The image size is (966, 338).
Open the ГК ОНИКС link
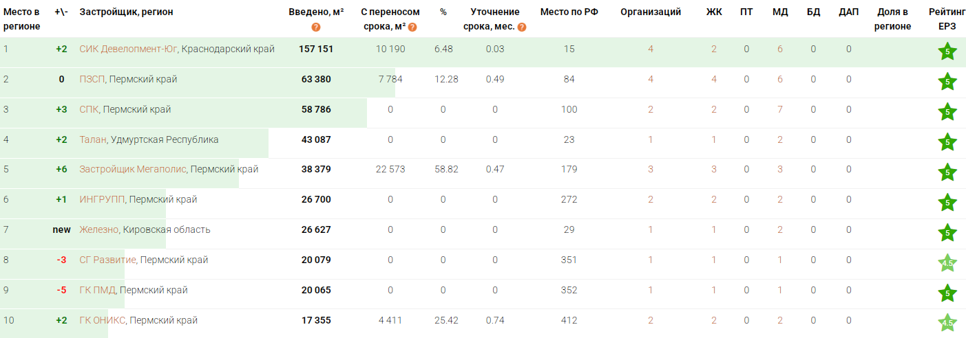(x=102, y=320)
